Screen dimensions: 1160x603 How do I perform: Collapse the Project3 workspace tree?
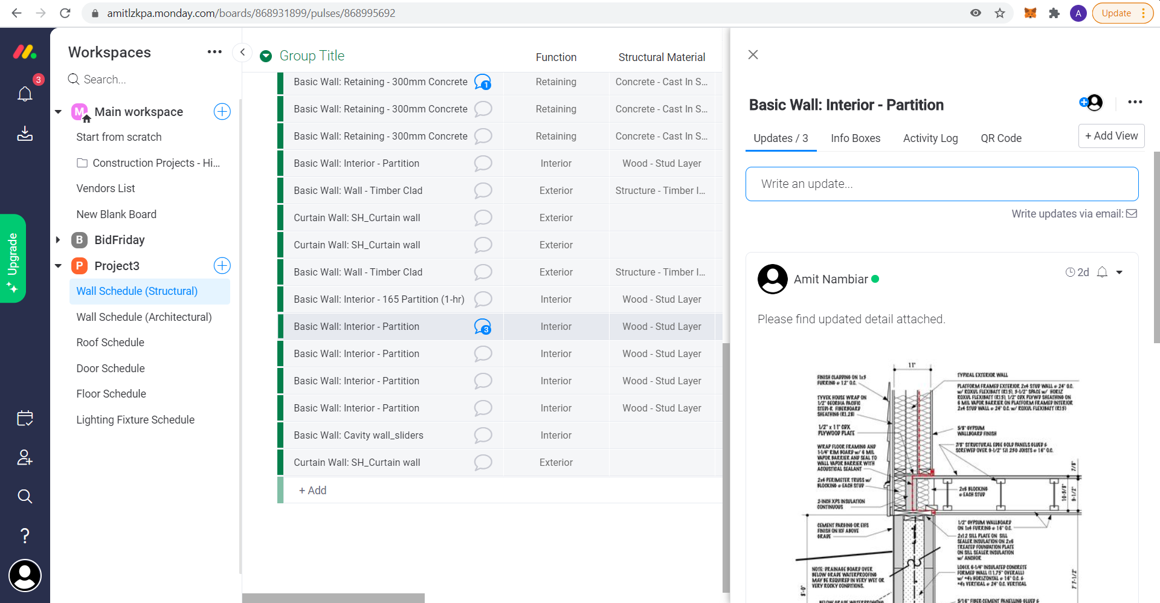tap(59, 266)
